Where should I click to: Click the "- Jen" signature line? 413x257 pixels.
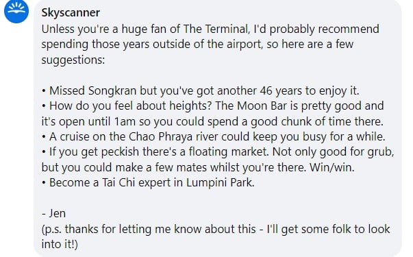[x=53, y=213]
